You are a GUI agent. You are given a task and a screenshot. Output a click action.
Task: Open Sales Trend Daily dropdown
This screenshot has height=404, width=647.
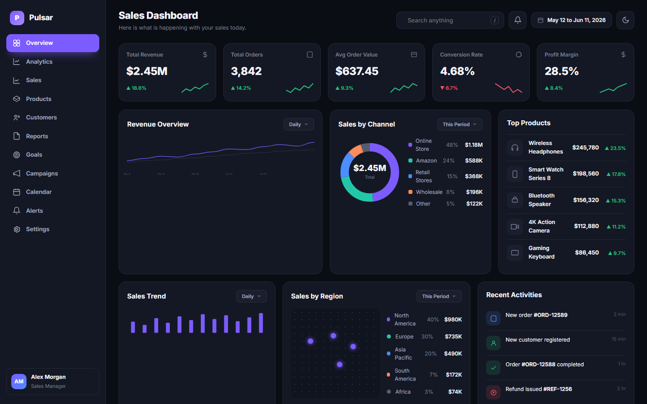point(252,296)
